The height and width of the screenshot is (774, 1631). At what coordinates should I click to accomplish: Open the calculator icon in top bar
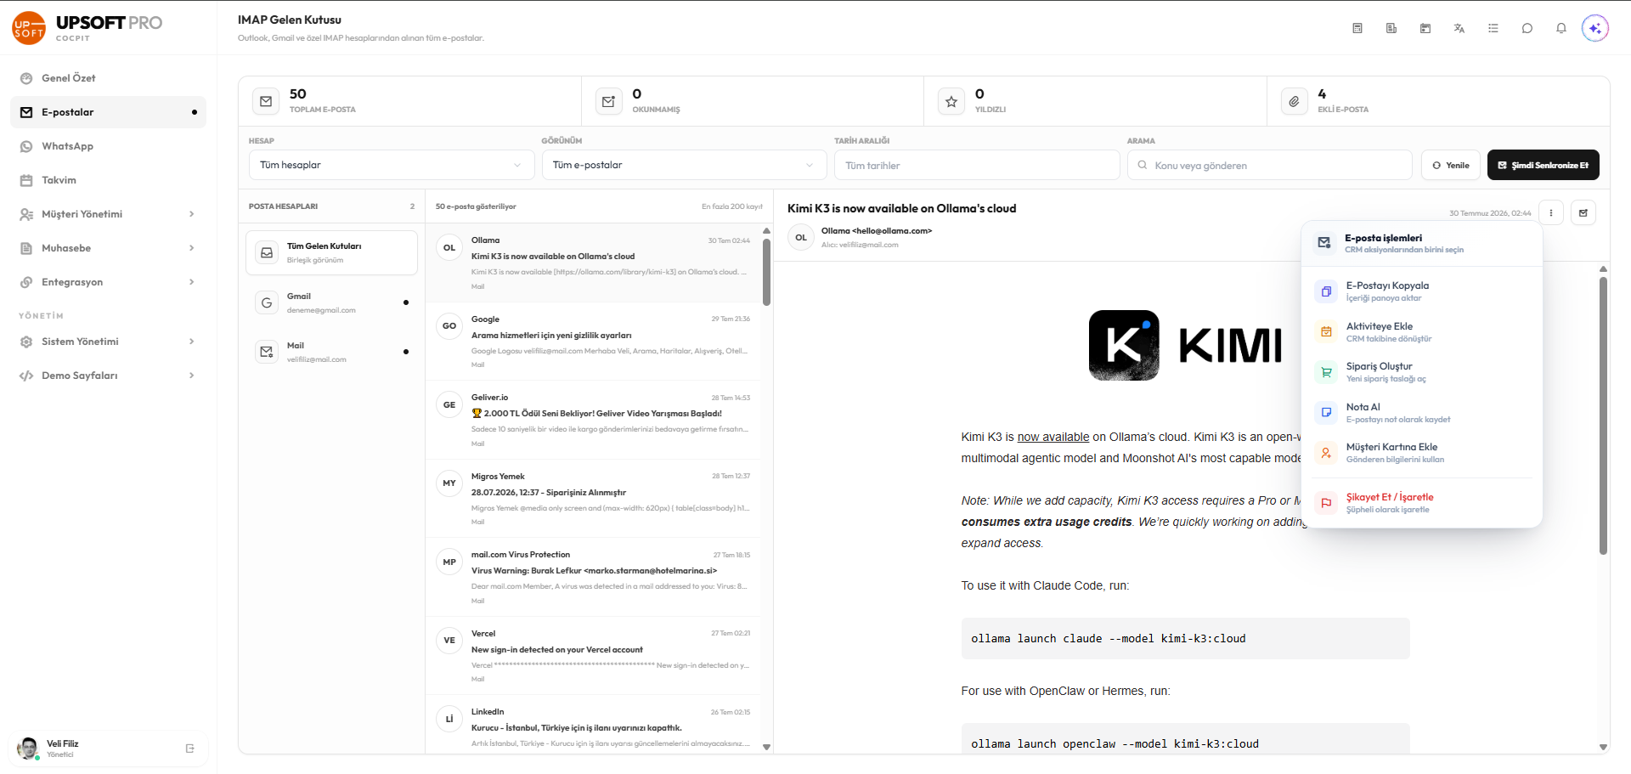1357,28
